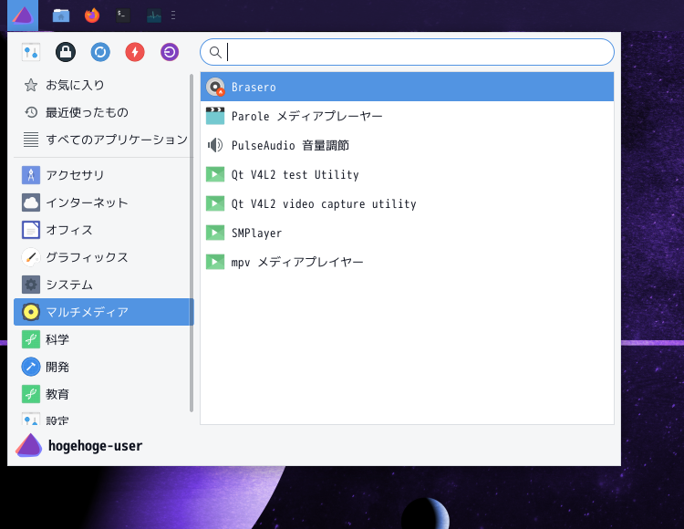Click the panel separator handle dots

coord(173,16)
